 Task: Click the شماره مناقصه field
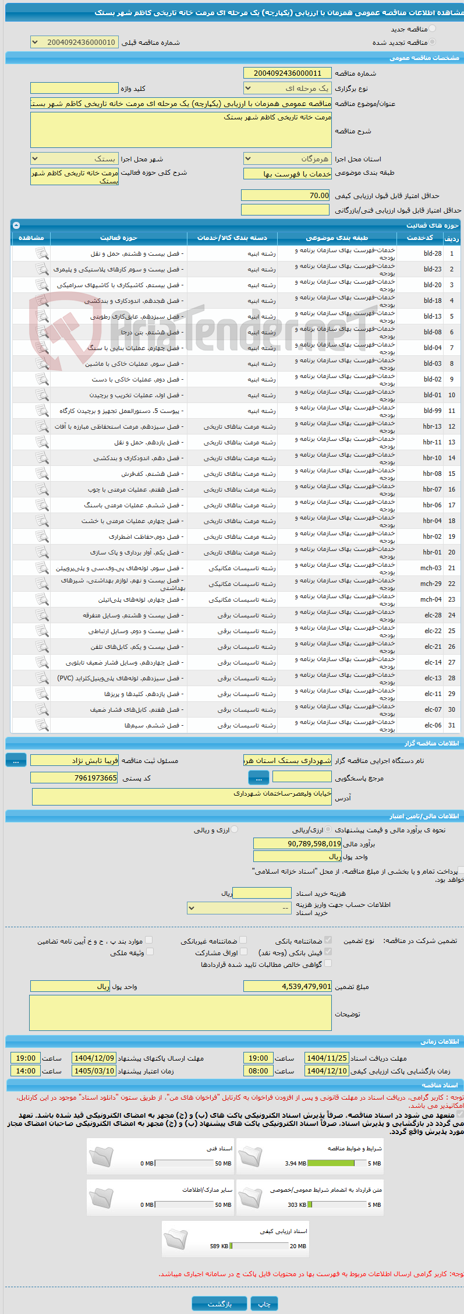tap(287, 73)
